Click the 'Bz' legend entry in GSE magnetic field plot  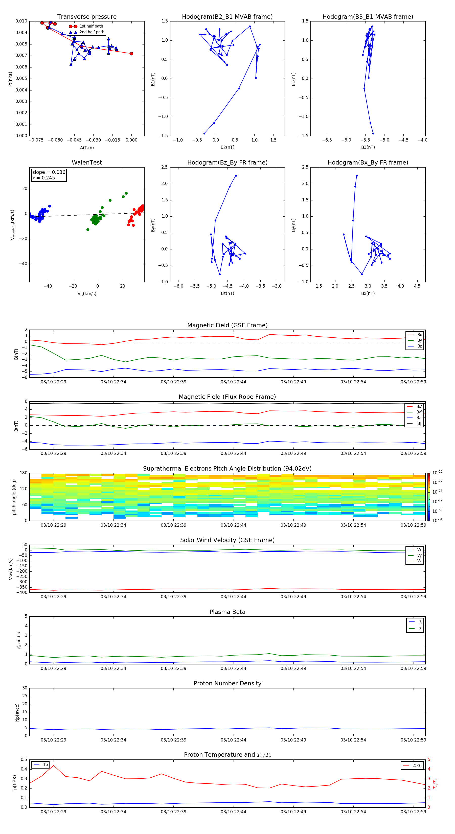[x=415, y=346]
